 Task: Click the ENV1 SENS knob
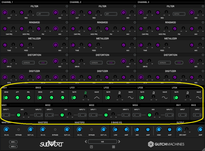click(6, 98)
